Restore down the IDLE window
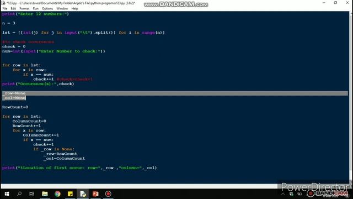The height and width of the screenshot is (199, 353). tap(335, 3)
